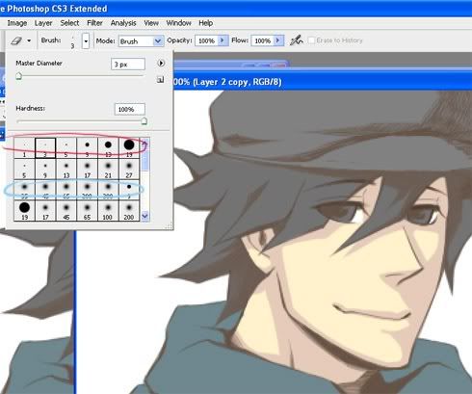Click the Brush preview thumbnail showing 3
This screenshot has height=394, width=472.
[x=72, y=41]
